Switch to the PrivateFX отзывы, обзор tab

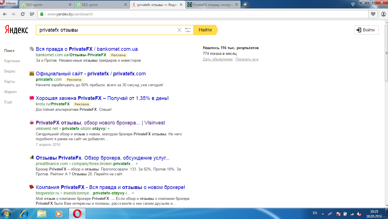pyautogui.click(x=213, y=5)
